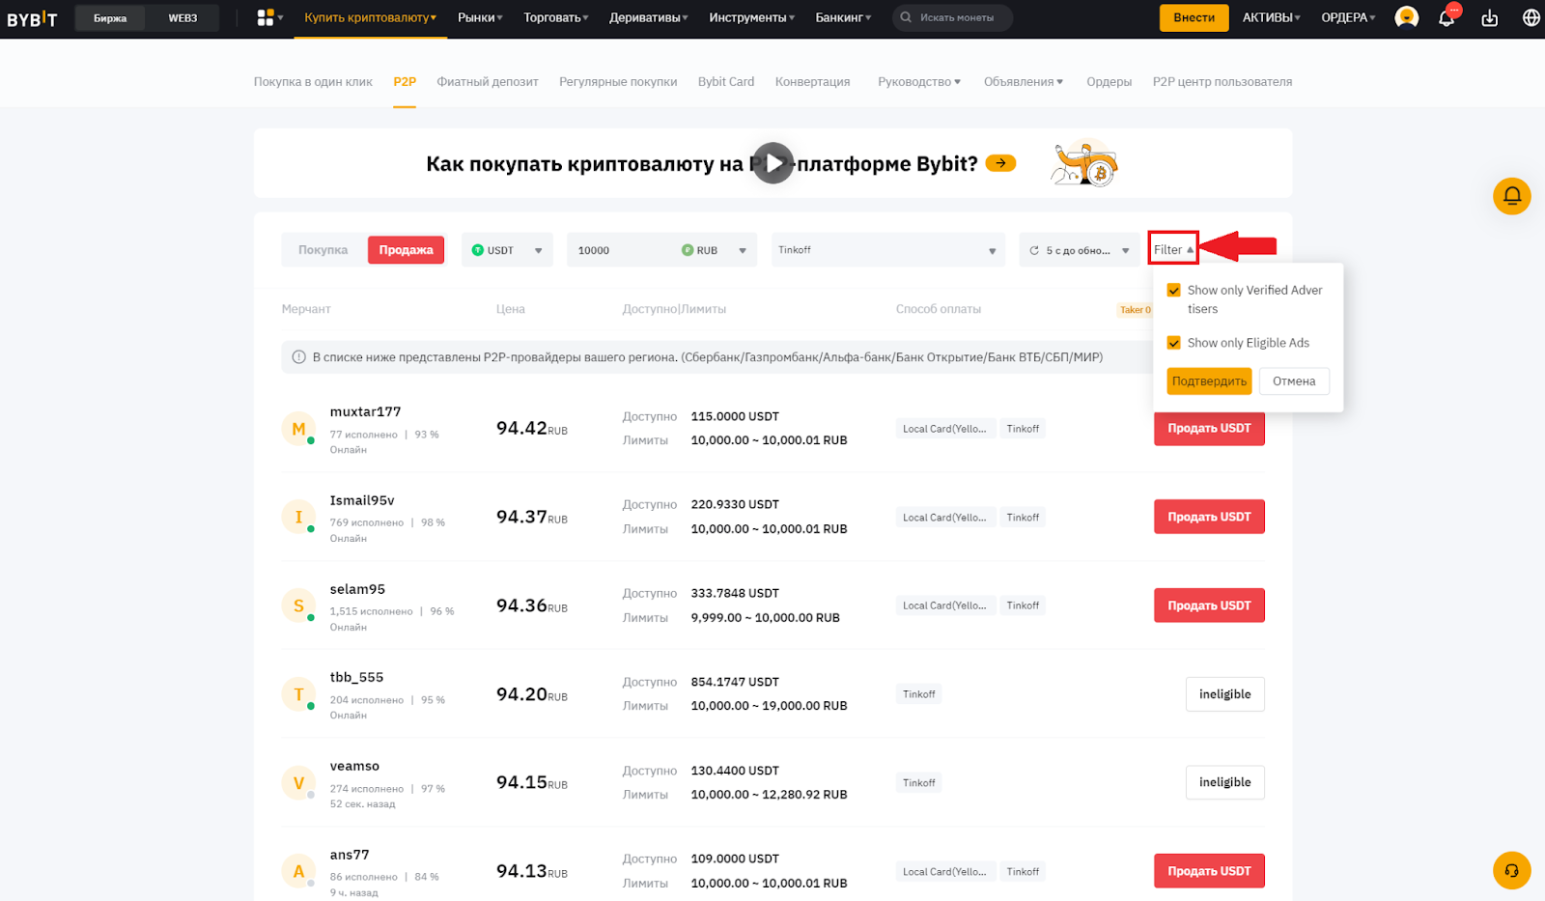Click Подтвердить in filter panel
Screen dimensions: 1545x901
[1209, 381]
